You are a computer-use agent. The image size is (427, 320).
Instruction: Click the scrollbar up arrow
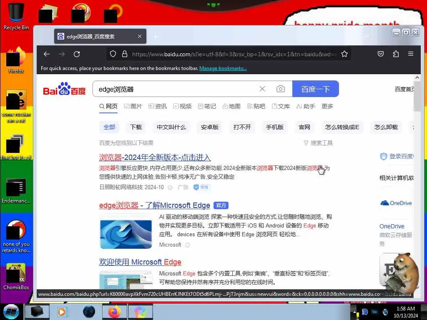pyautogui.click(x=417, y=77)
